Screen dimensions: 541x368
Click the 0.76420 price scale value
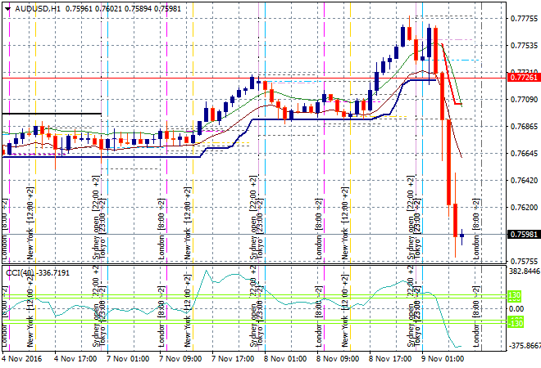point(524,181)
